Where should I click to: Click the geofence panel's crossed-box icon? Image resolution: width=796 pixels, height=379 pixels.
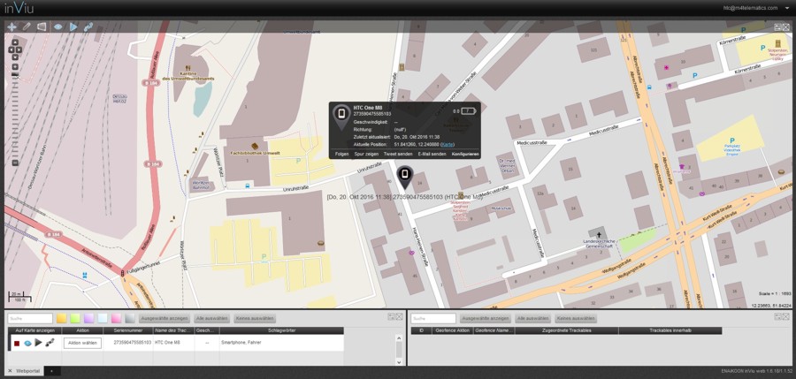[786, 316]
